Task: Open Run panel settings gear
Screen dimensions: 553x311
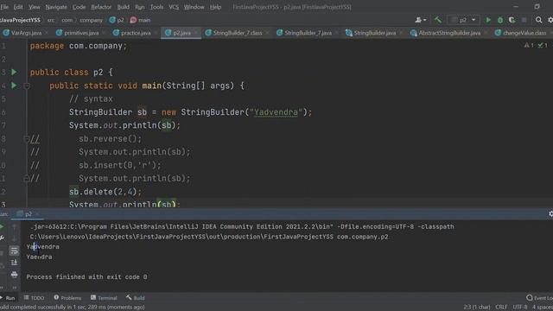Action: [x=550, y=214]
